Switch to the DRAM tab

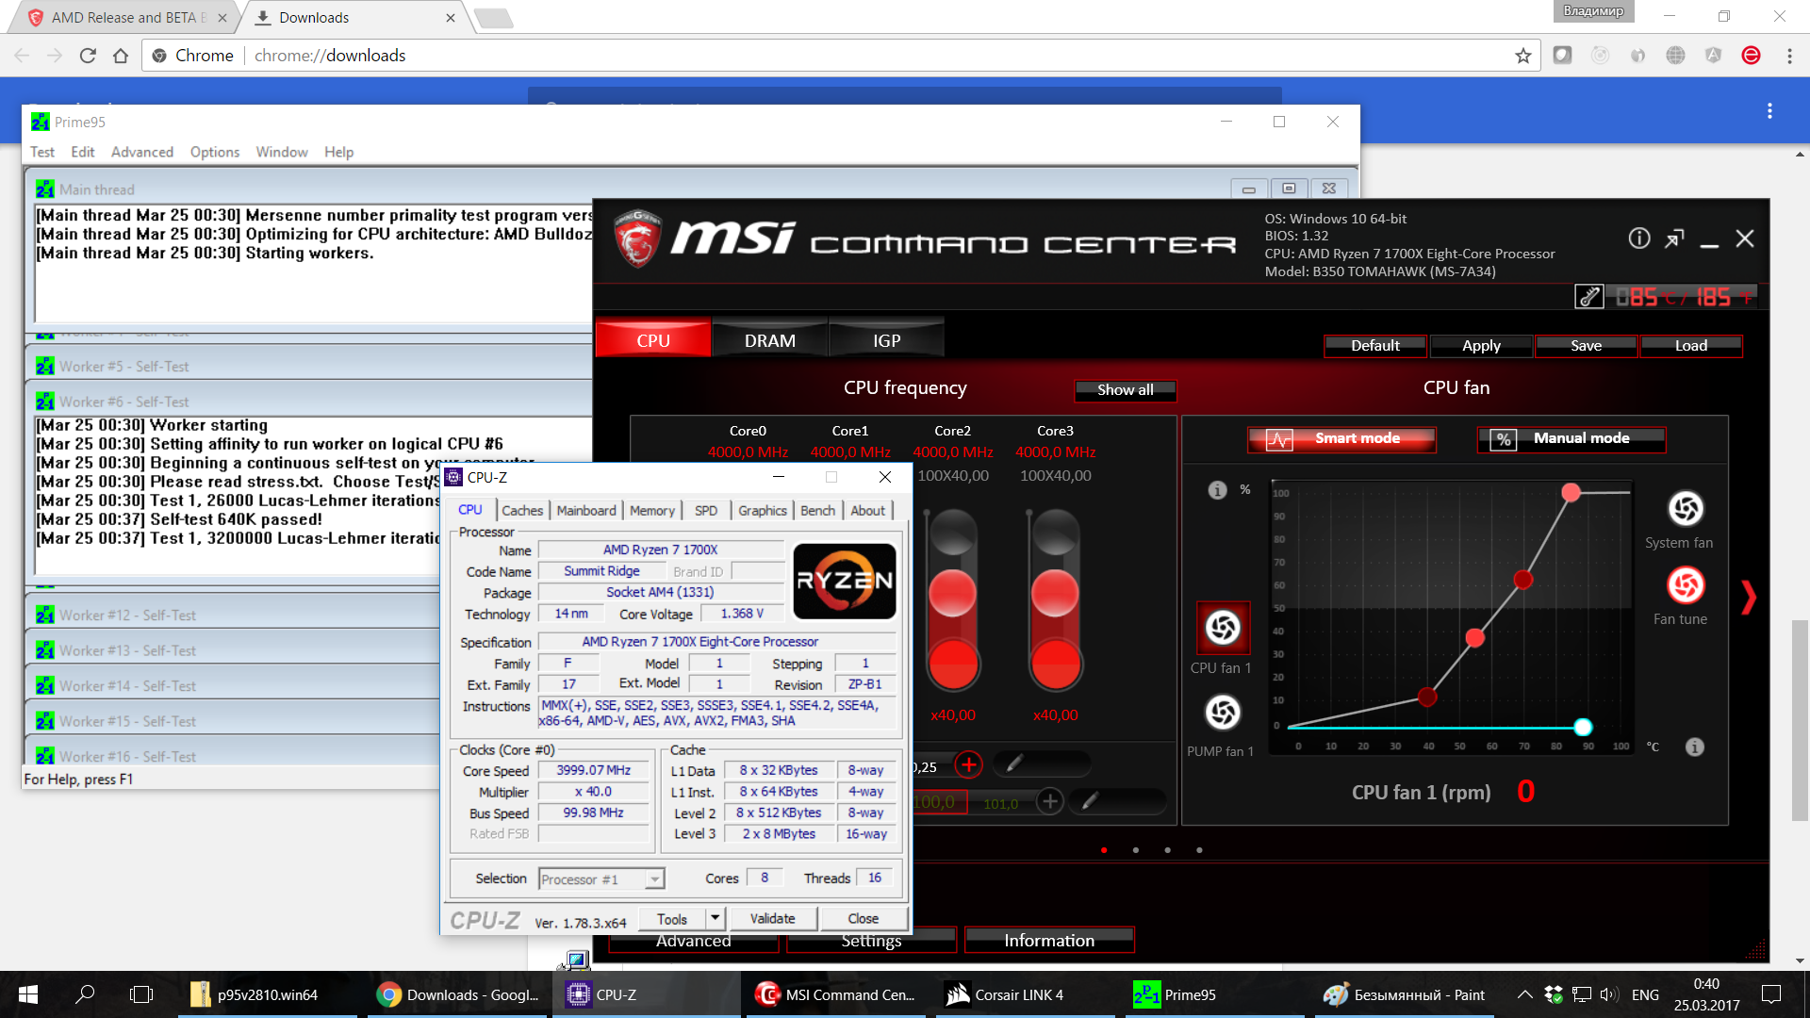click(x=769, y=340)
